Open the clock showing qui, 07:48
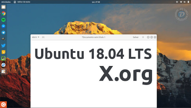The image size is (191, 108). 96,2
